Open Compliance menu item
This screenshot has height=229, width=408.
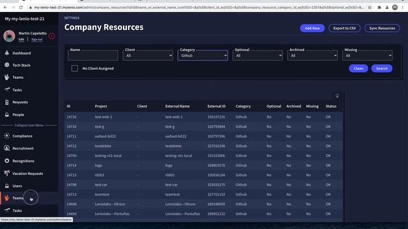tap(22, 135)
